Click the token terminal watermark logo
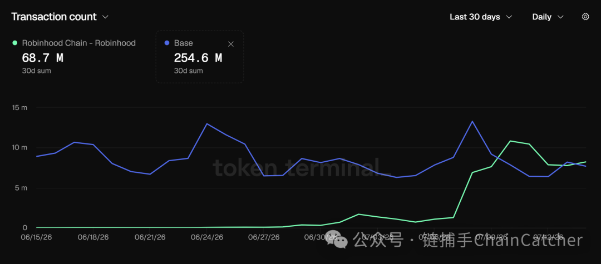Image resolution: width=601 pixels, height=264 pixels. (300, 168)
